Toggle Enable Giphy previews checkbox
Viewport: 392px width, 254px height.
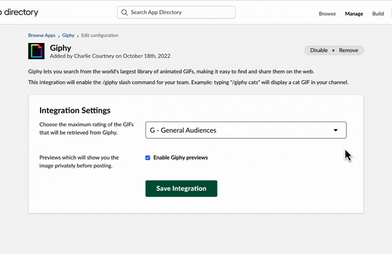coord(148,158)
